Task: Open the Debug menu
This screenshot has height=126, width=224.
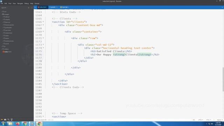Action: click(x=27, y=3)
